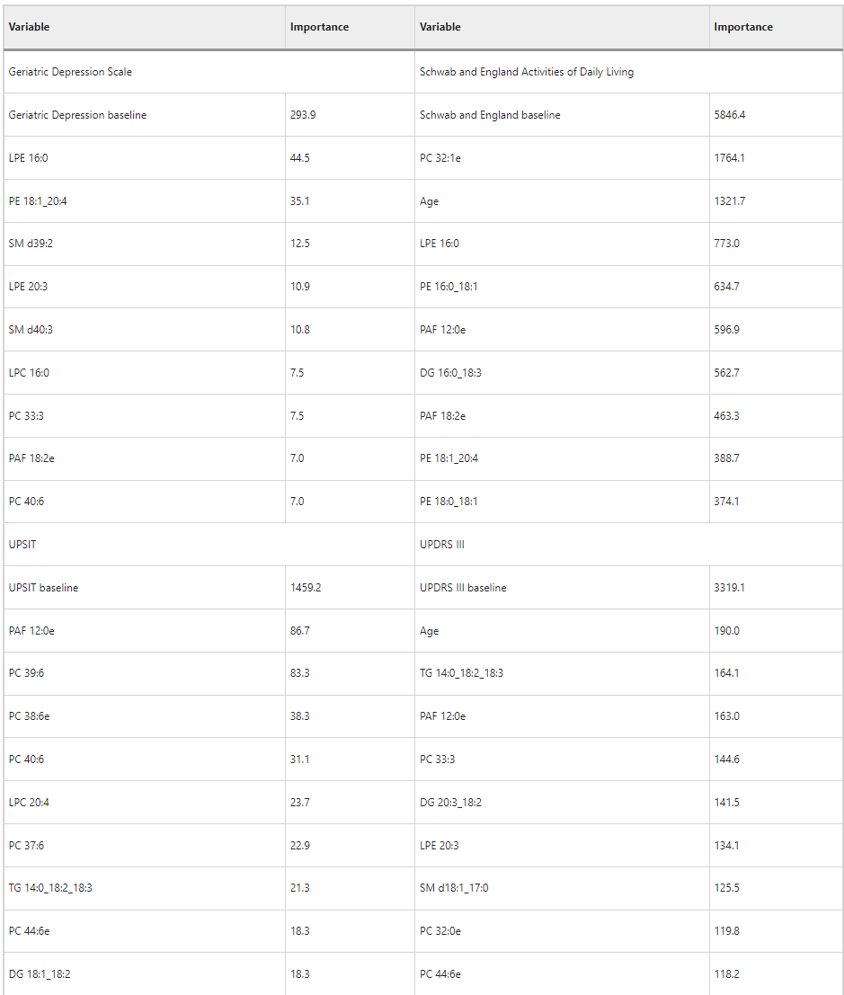Click the 1459.2 importance value
This screenshot has width=844, height=995.
(x=306, y=588)
